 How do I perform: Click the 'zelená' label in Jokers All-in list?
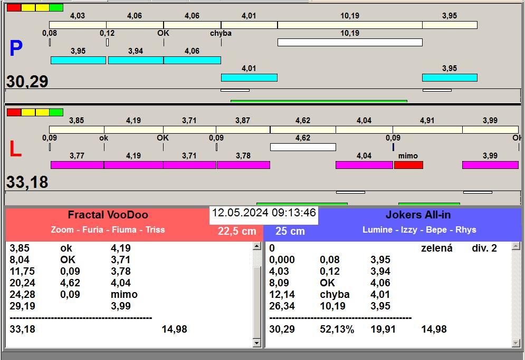(436, 248)
